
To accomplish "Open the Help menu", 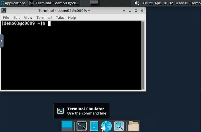I will coord(72,18).
